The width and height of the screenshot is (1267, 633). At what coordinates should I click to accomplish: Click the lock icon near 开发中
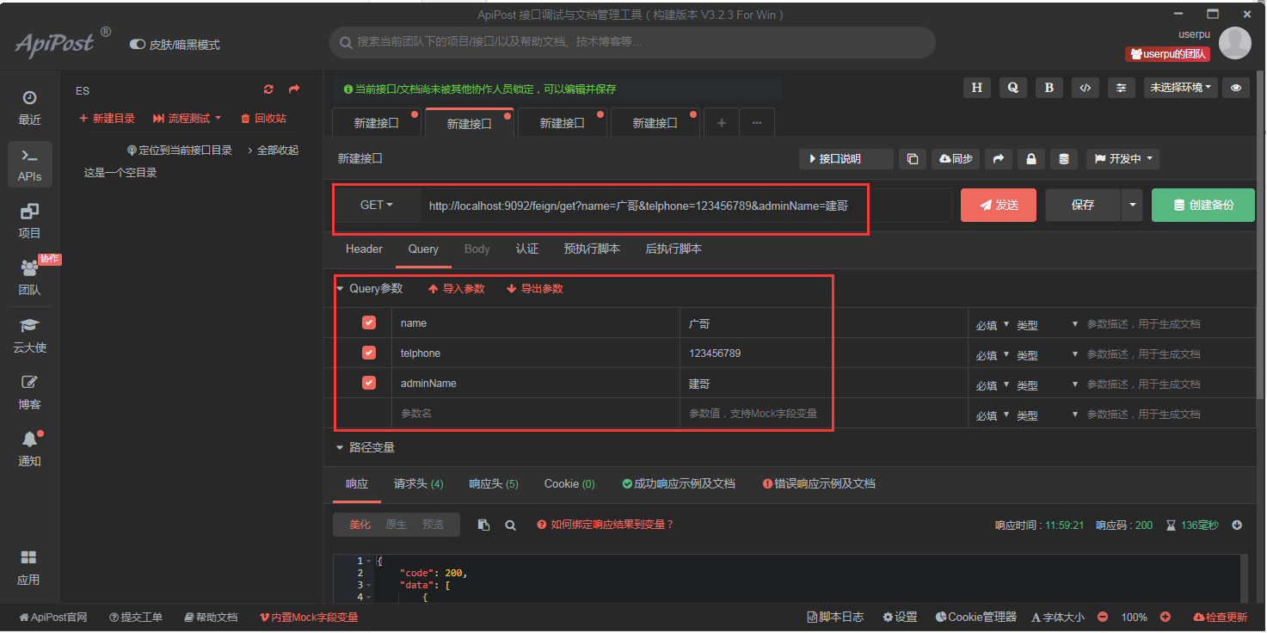[x=1030, y=158]
